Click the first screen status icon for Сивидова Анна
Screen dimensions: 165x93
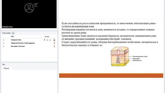click(47, 40)
